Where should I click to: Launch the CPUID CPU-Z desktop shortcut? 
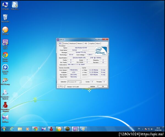coord(5,44)
